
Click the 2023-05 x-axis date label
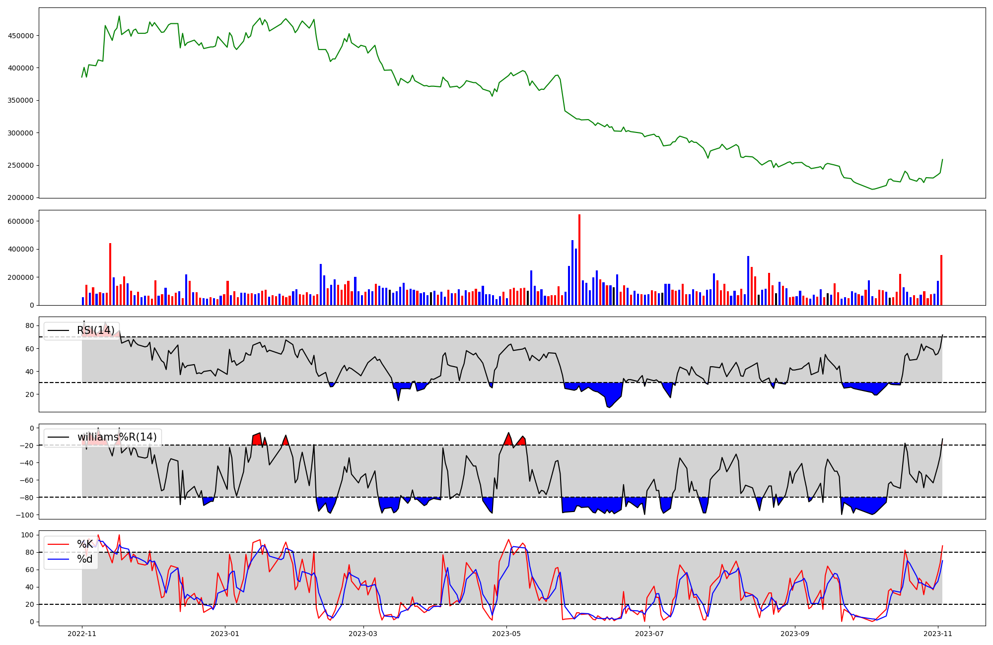coord(506,634)
